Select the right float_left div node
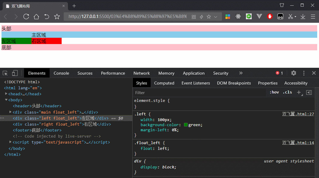 [x=62, y=124]
